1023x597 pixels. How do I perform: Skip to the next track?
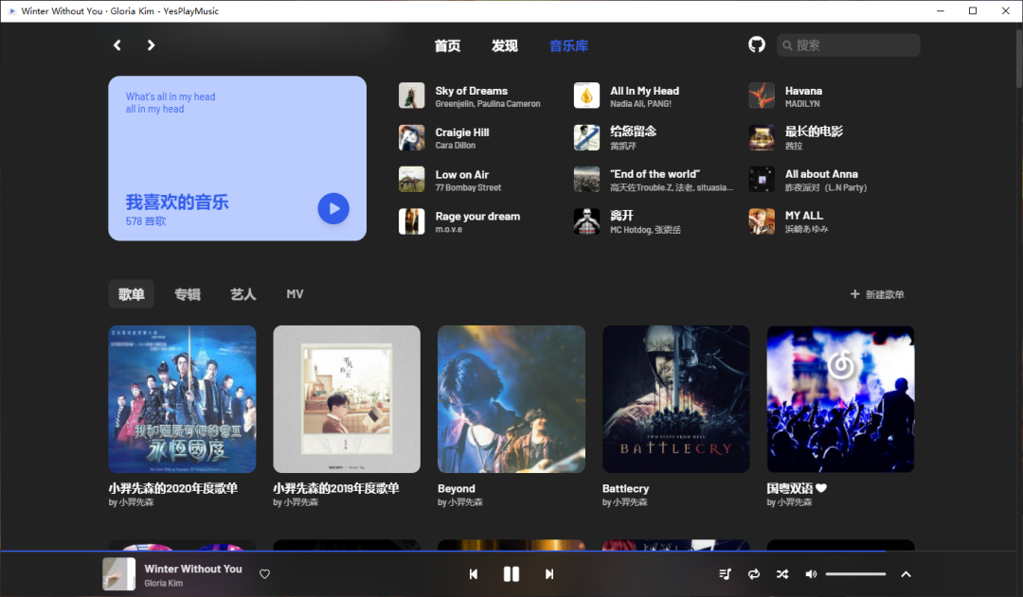click(x=549, y=574)
